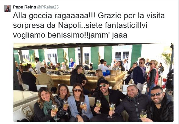Click the woman in light blue blazer
The image size is (179, 124).
79,102
